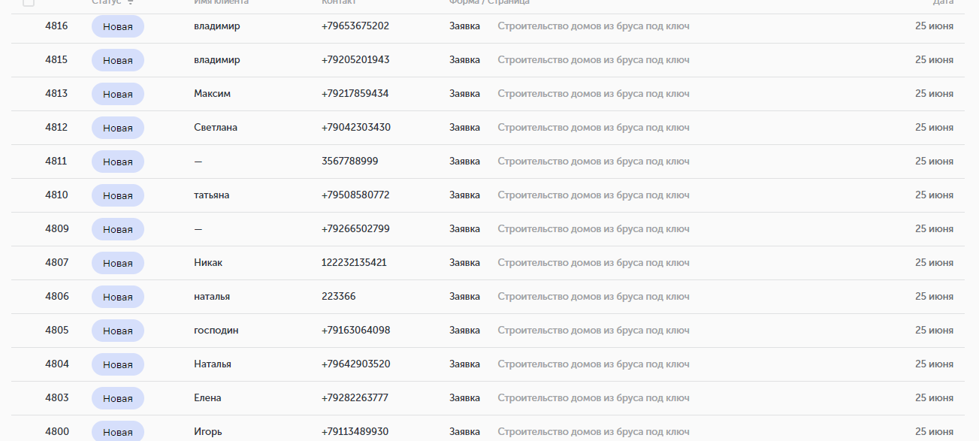Open status badge Новая for lead 4816
The image size is (979, 441).
pos(118,26)
